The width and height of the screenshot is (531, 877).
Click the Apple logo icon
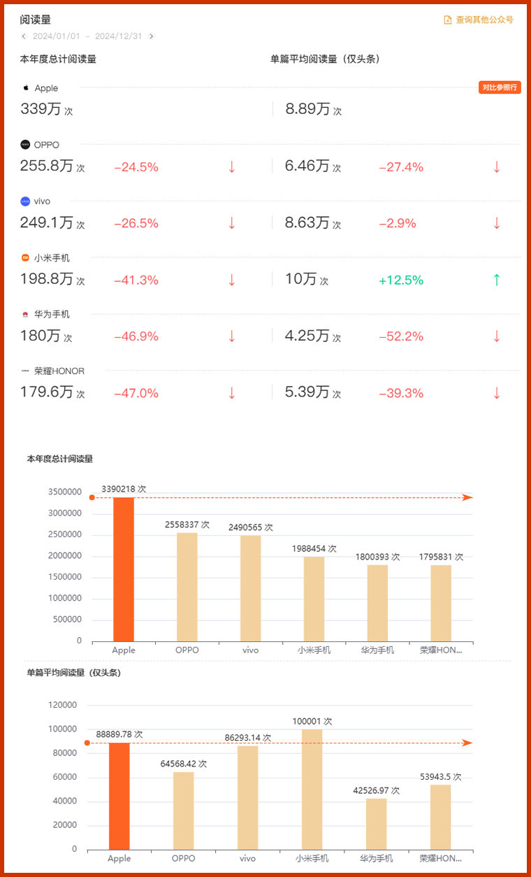point(26,88)
